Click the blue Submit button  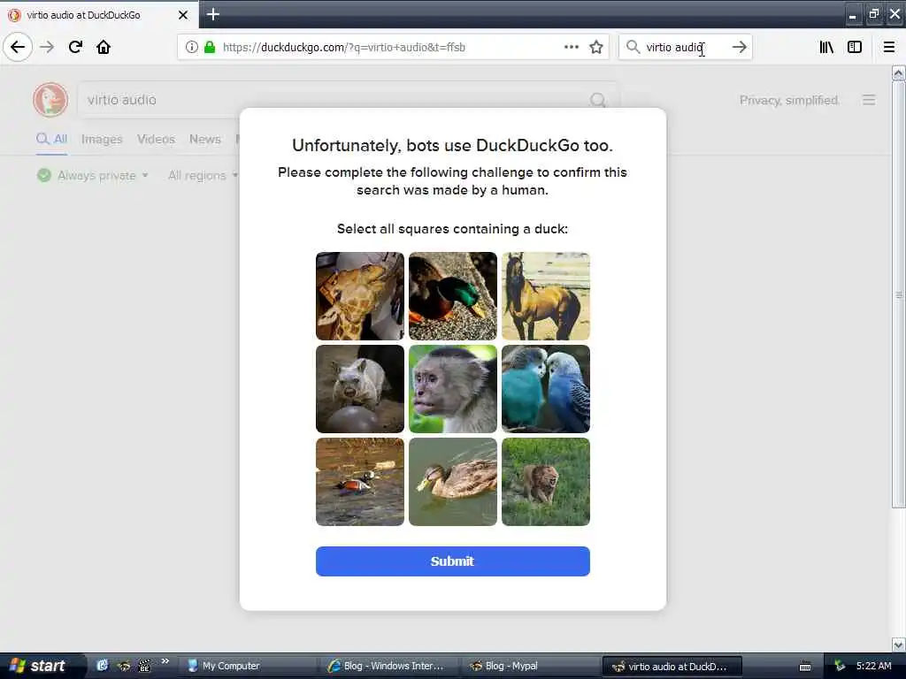click(x=453, y=561)
